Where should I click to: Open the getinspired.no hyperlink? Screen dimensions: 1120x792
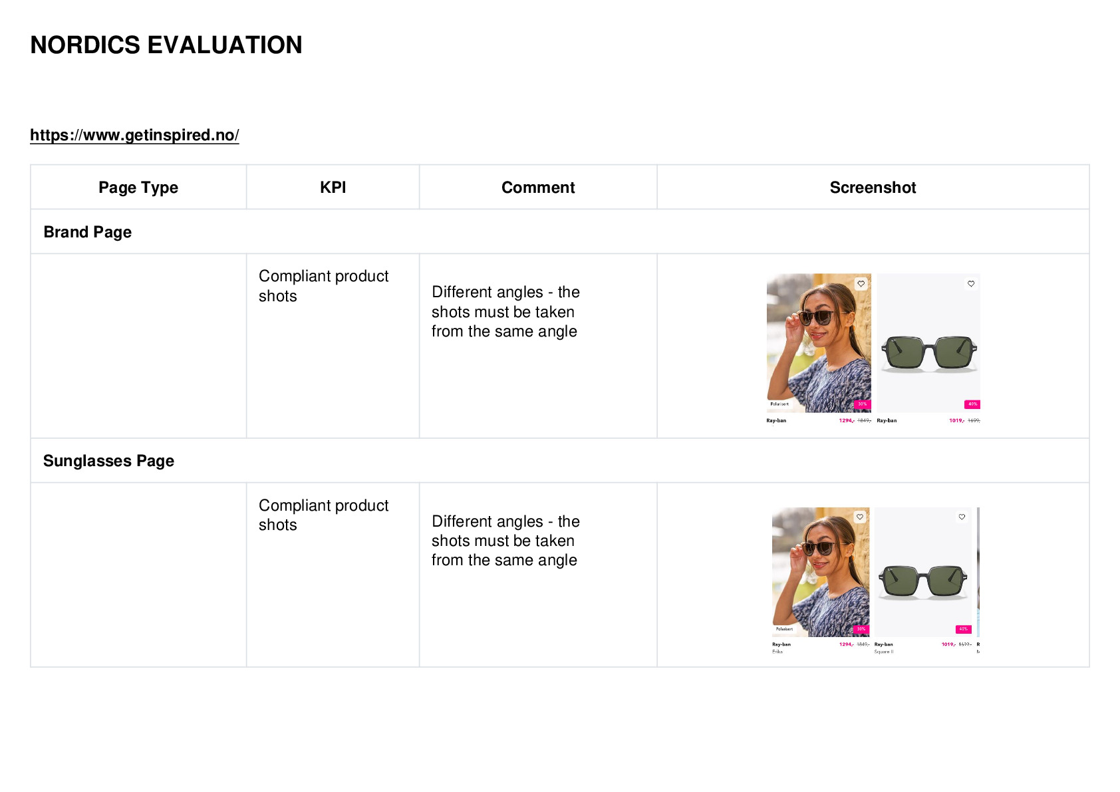(134, 135)
